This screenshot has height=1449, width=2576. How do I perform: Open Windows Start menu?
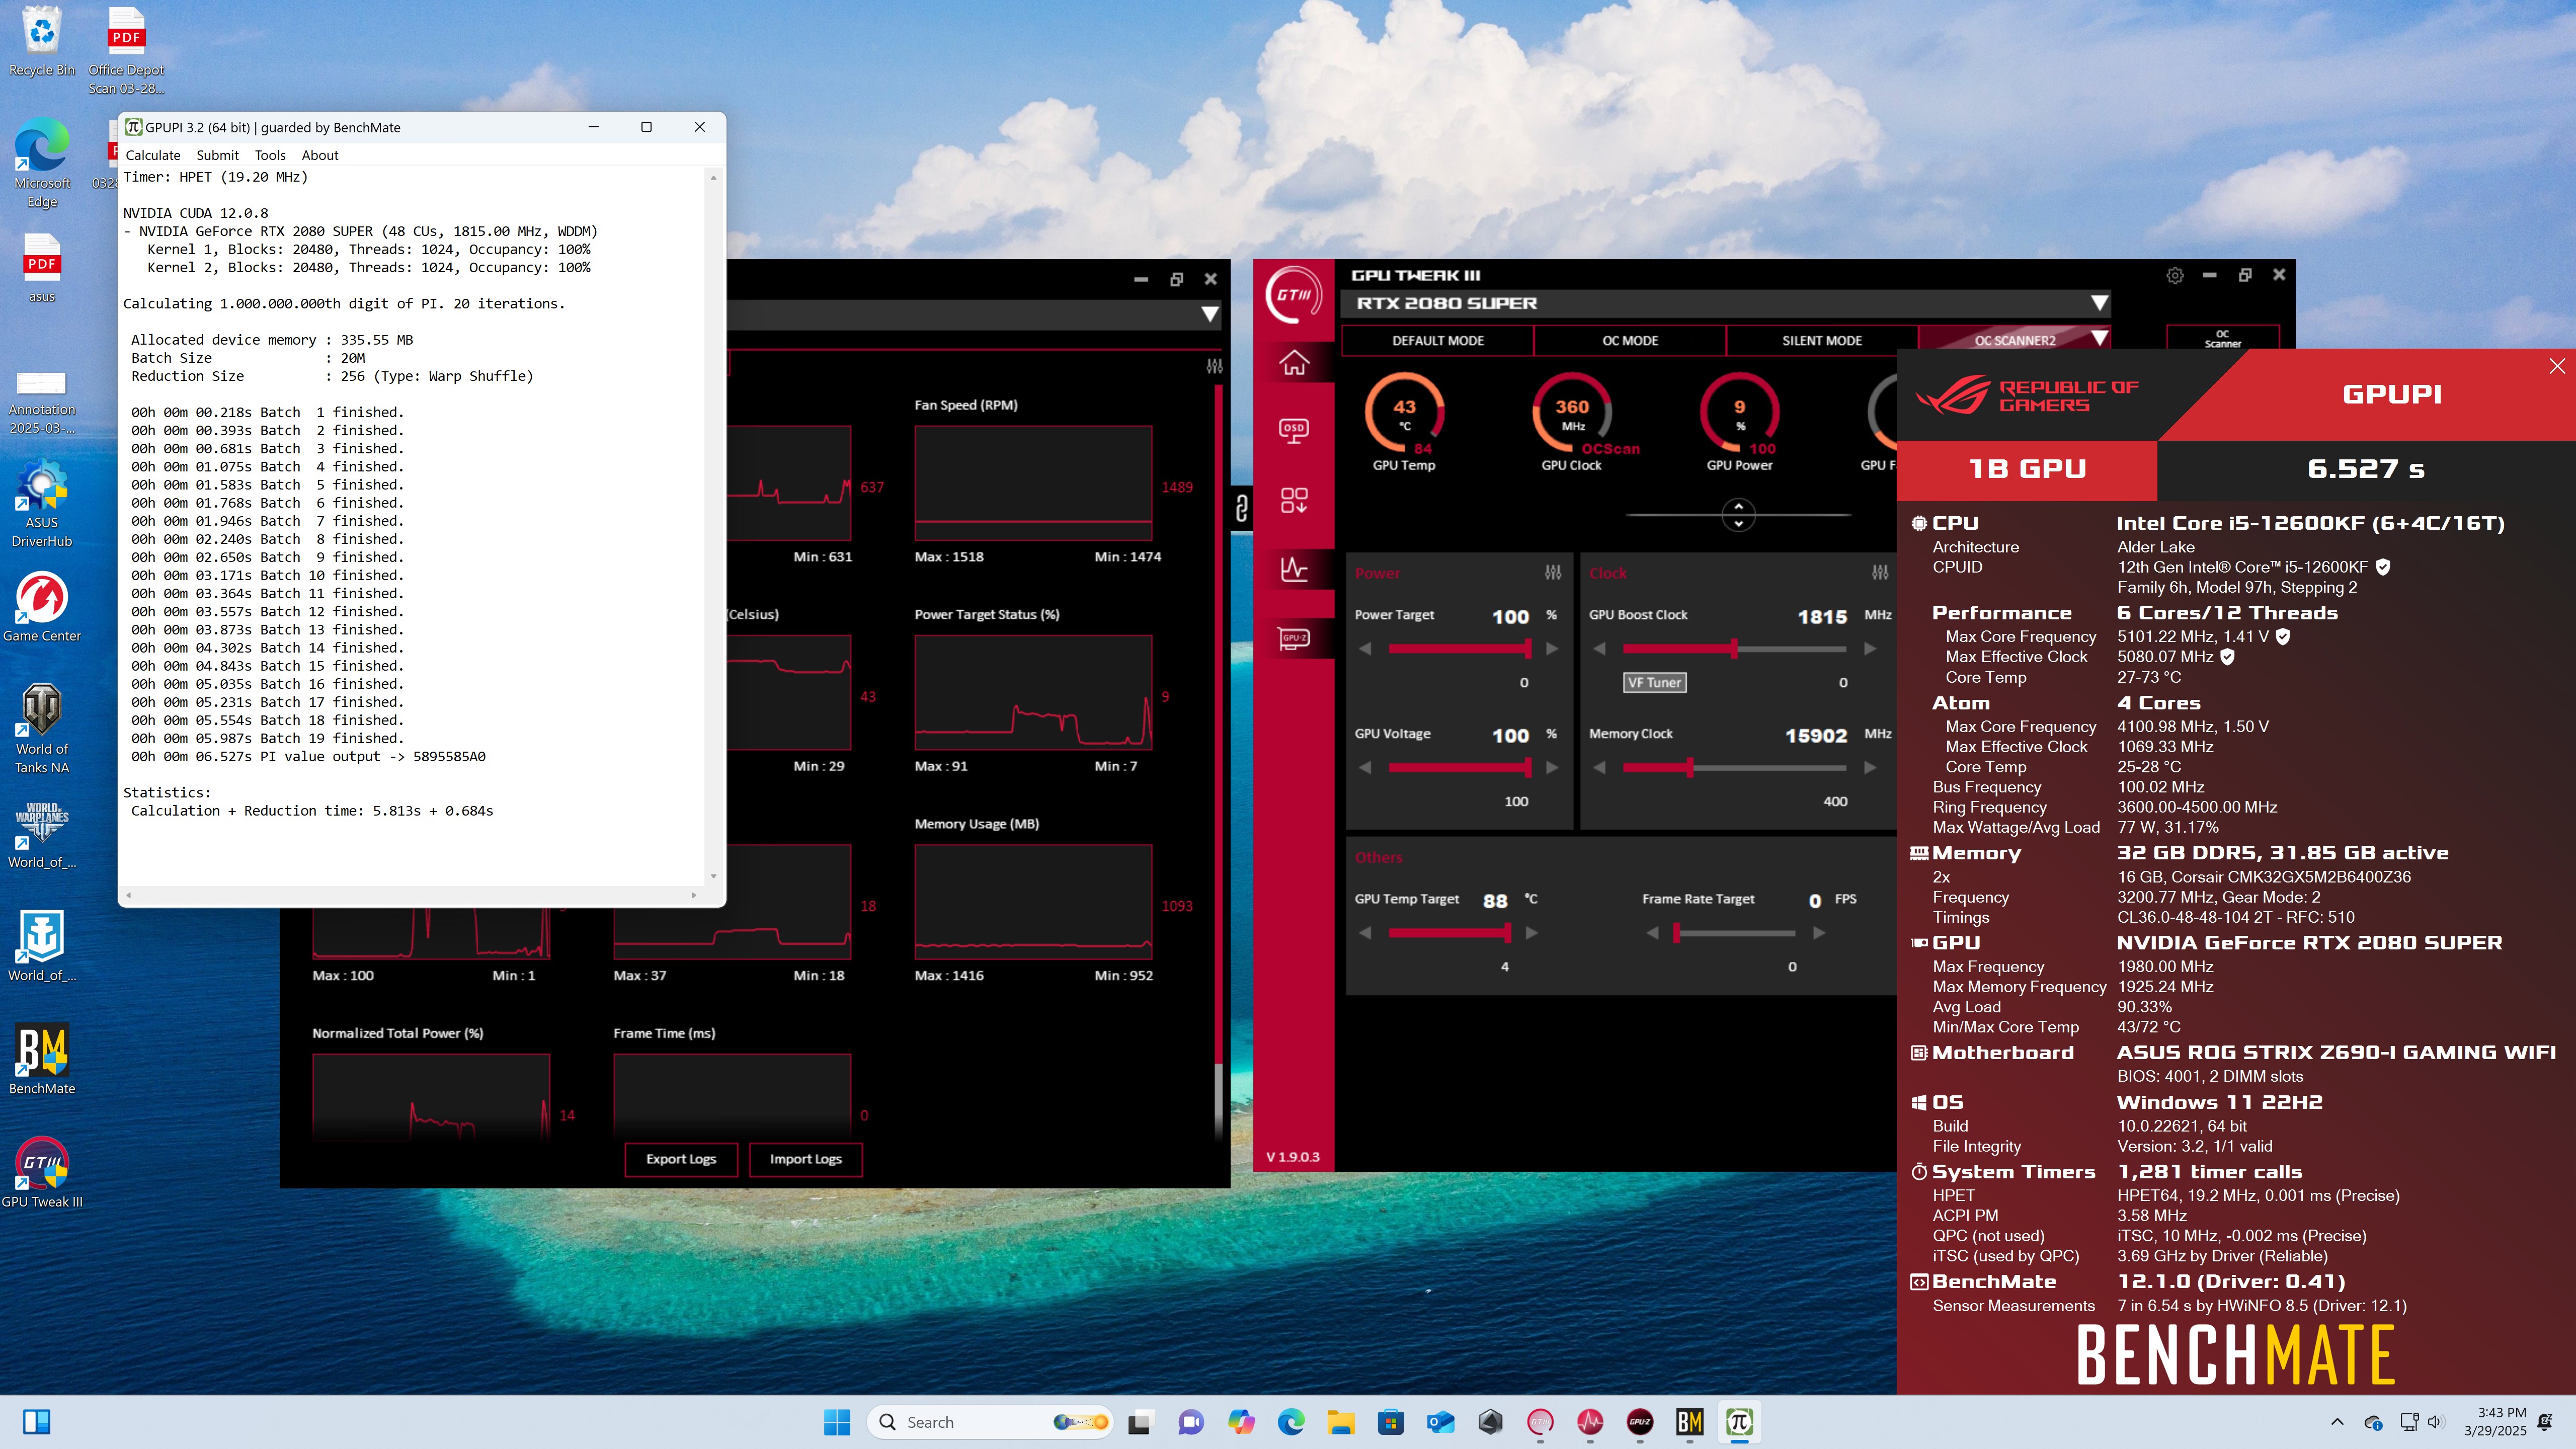point(837,1421)
